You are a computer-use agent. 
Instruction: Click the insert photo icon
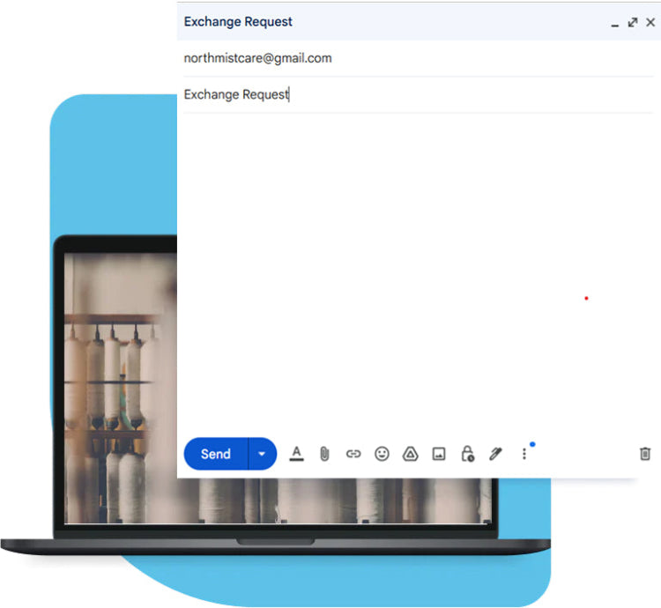click(438, 454)
